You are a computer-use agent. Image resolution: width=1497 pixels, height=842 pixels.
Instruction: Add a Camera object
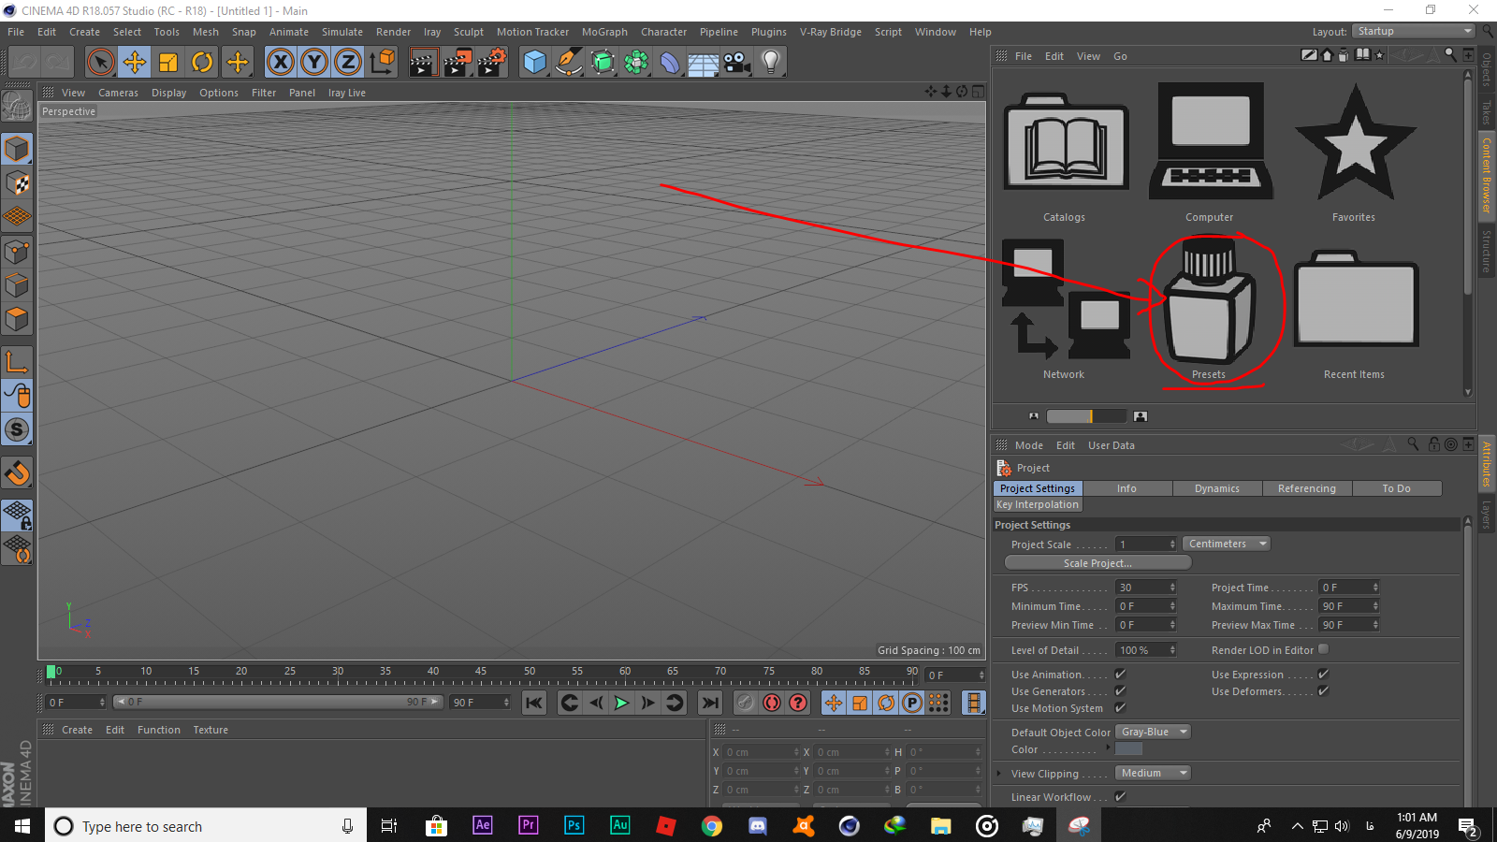736,63
